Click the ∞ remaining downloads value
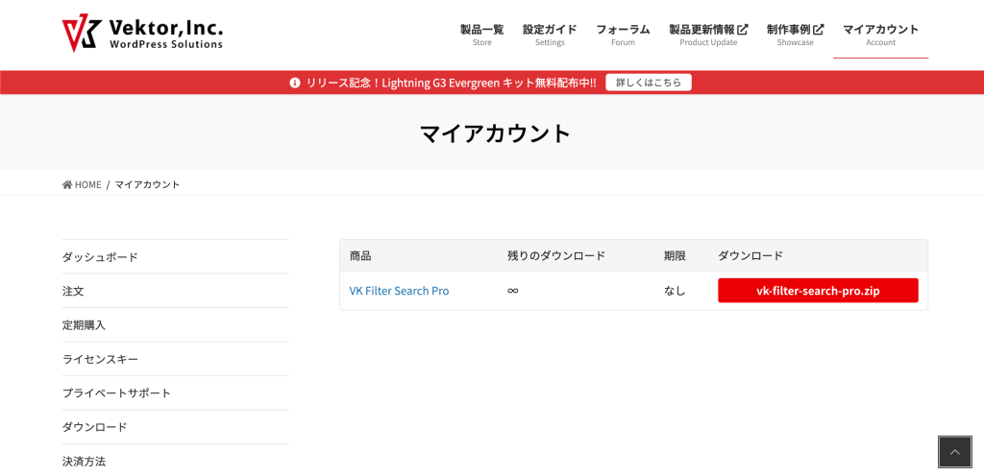The height and width of the screenshot is (476, 984). pos(513,291)
